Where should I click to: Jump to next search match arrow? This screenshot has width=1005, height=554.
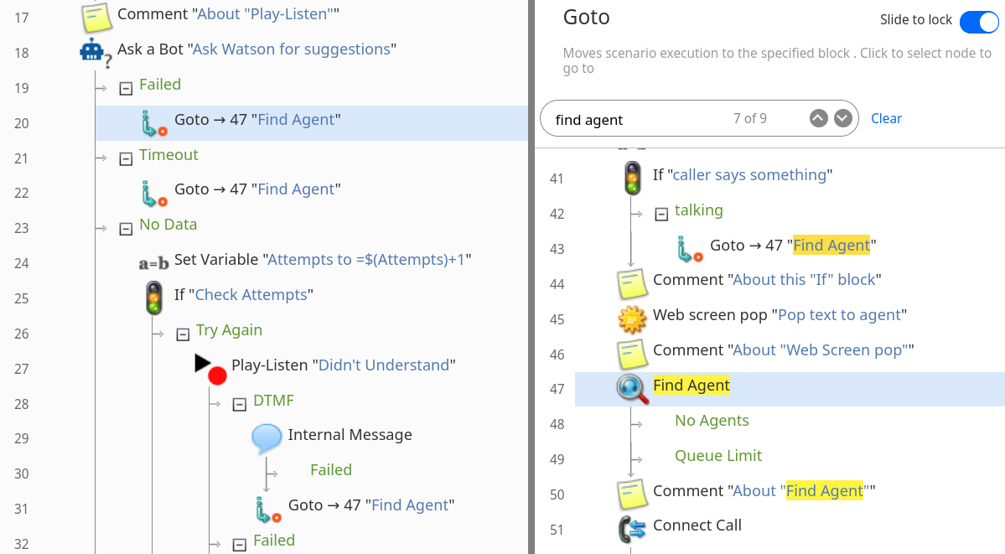[x=843, y=119]
